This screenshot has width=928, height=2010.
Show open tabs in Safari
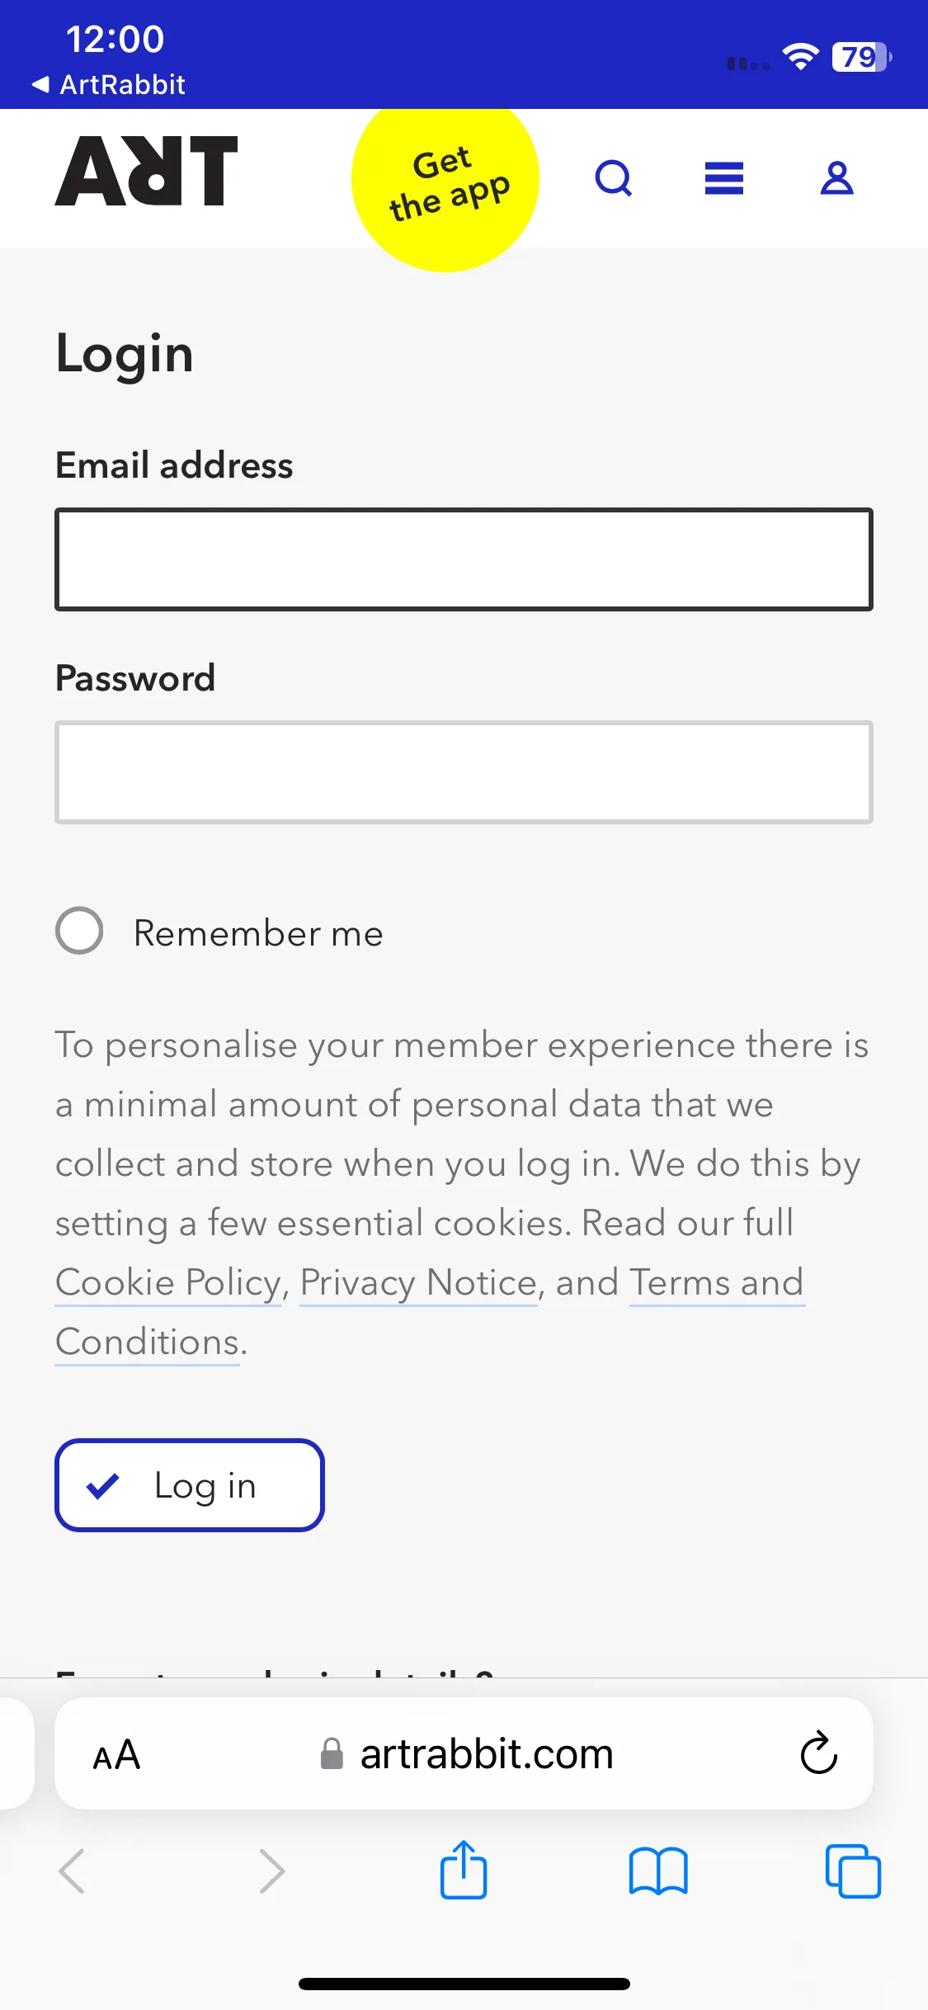tap(853, 1871)
